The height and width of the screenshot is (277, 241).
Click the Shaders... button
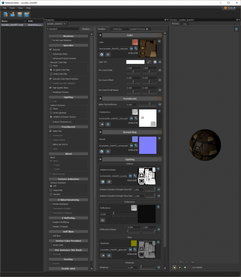[x=87, y=29]
